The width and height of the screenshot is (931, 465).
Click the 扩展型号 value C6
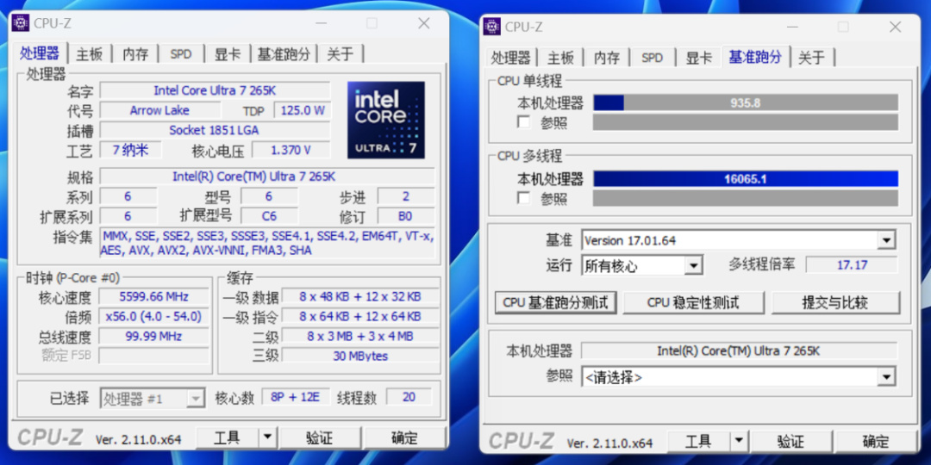click(x=269, y=216)
